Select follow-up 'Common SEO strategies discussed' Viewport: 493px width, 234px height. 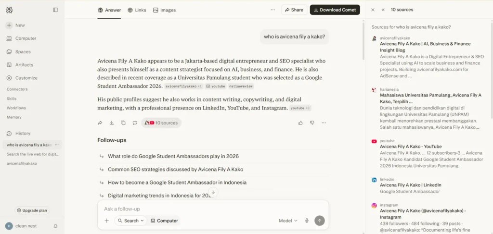point(213,170)
